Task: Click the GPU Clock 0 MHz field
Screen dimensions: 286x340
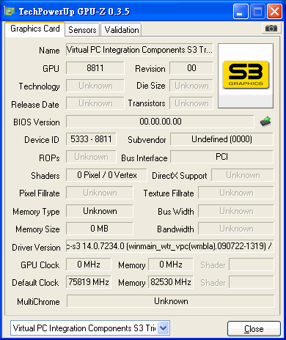Action: tap(88, 265)
